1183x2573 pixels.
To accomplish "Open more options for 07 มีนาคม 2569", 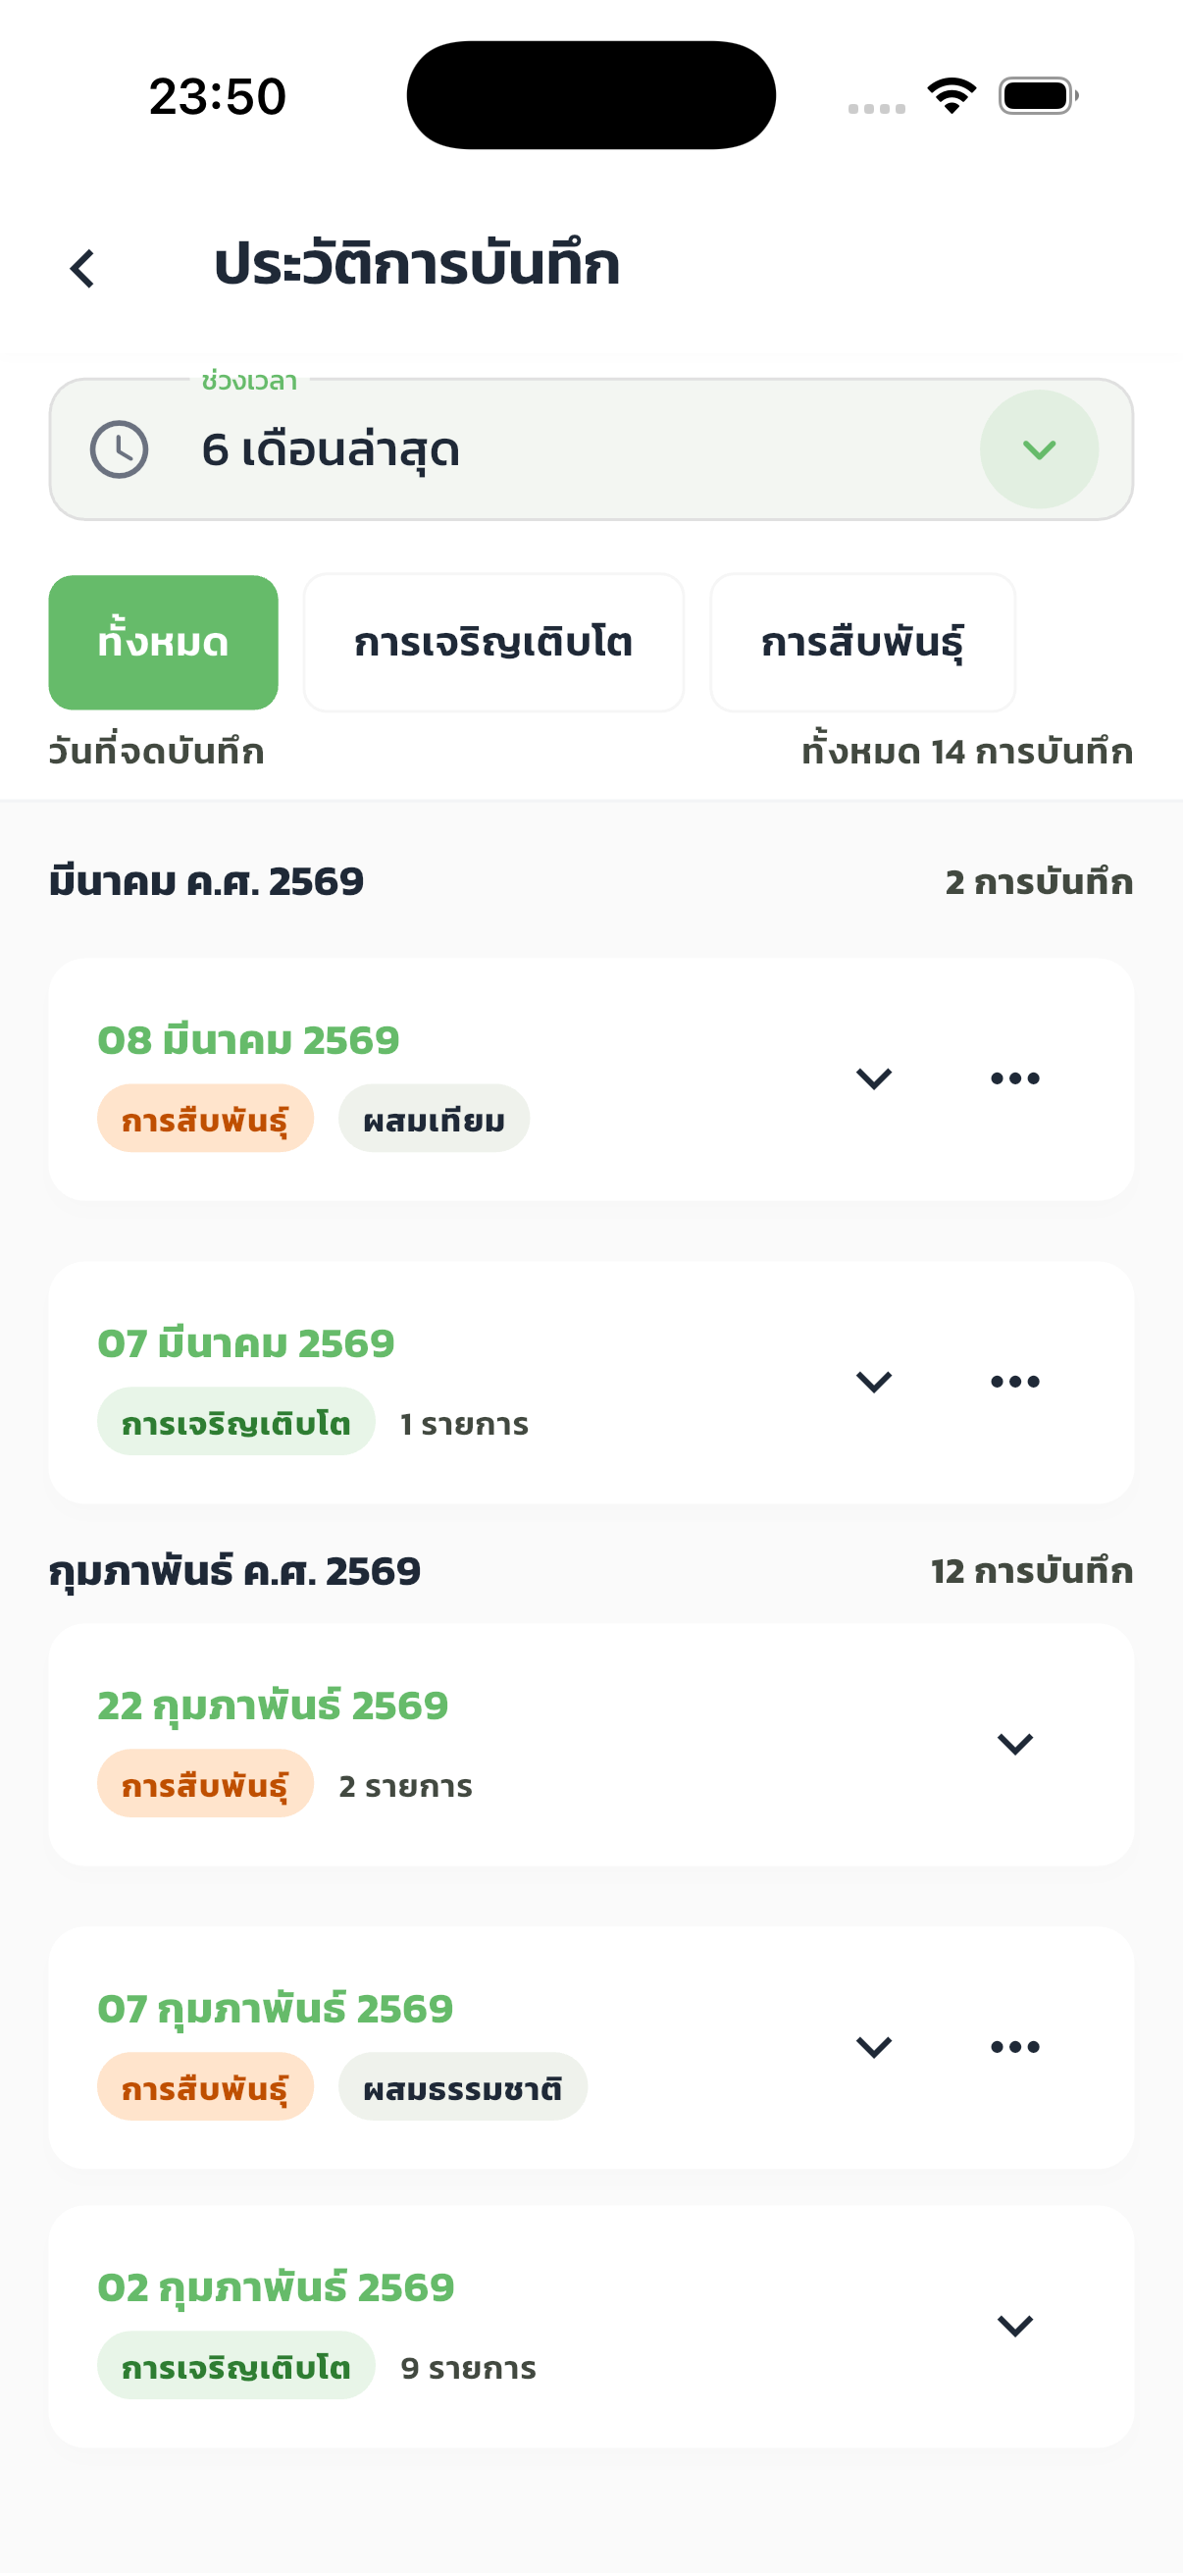I will (1014, 1382).
